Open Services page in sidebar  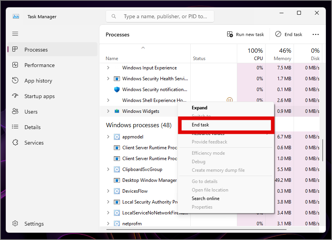click(x=52, y=143)
